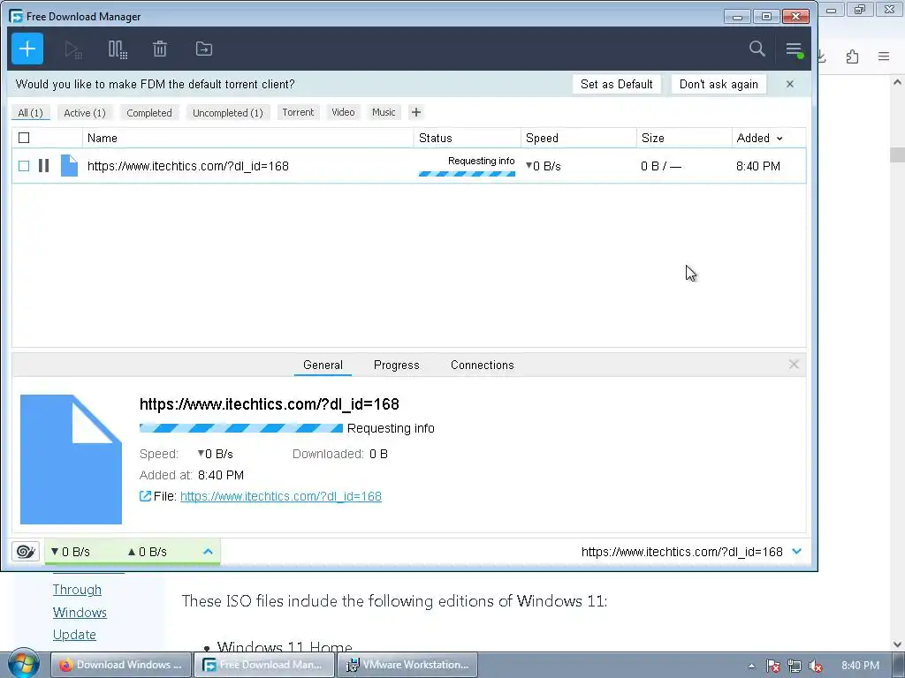The image size is (905, 678).
Task: Click the Windows Start orb
Action: coord(23,664)
